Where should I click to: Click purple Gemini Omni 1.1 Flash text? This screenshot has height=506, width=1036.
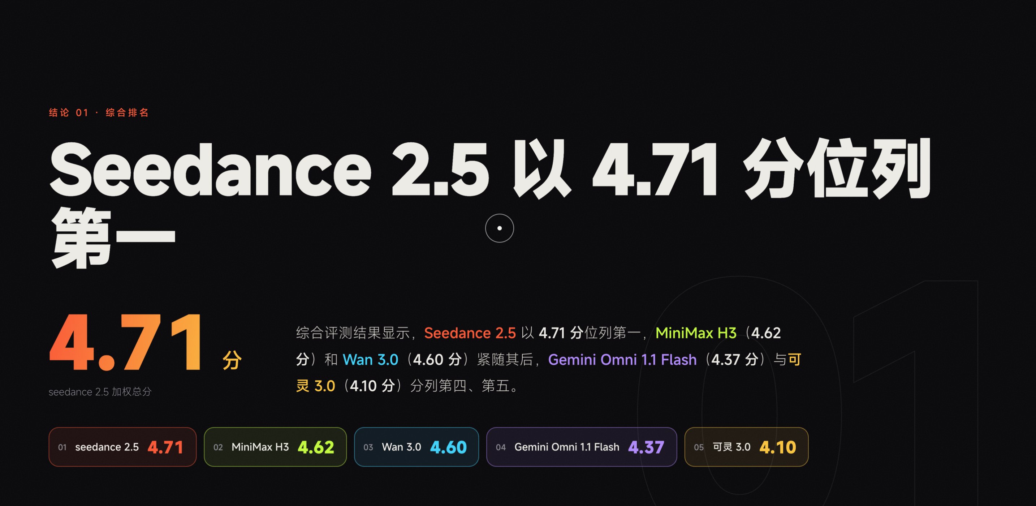point(622,360)
